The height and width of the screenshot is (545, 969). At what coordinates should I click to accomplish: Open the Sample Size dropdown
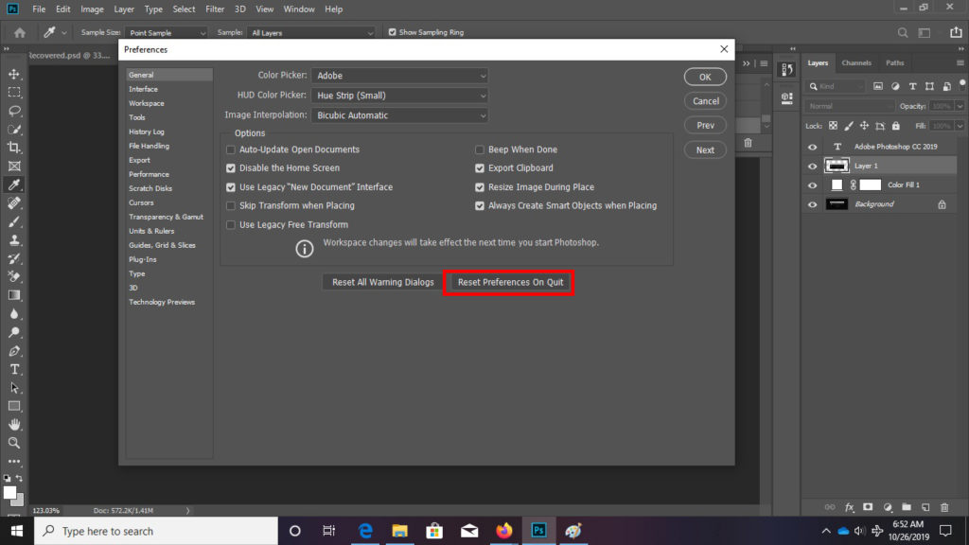coord(167,33)
